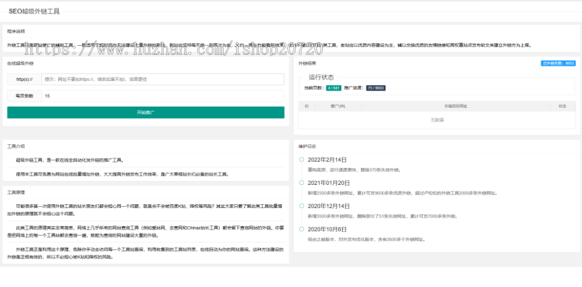The image size is (582, 287).
Task: Click the paragraph starting 使用本工具可免费
Action: [122, 174]
